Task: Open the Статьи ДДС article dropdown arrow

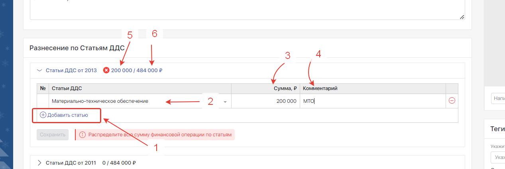Action: (225, 102)
